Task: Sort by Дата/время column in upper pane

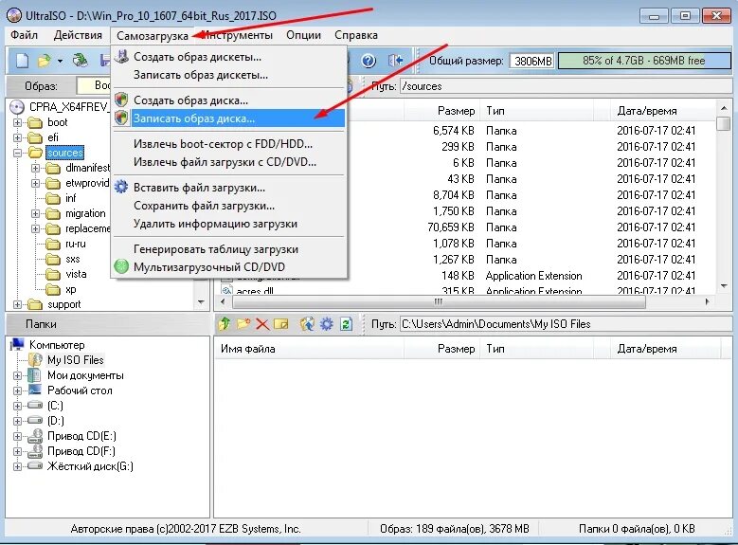Action: click(647, 111)
